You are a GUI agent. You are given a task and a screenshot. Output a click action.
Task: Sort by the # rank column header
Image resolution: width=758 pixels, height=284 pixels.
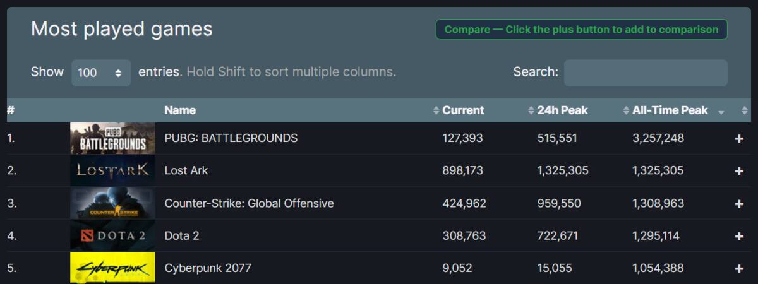(11, 110)
